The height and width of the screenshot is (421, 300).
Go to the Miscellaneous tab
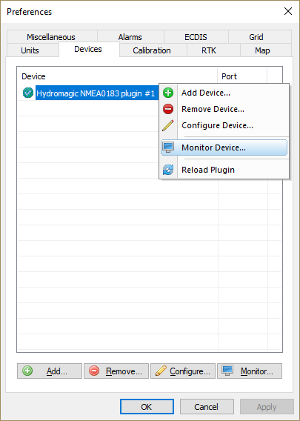52,36
